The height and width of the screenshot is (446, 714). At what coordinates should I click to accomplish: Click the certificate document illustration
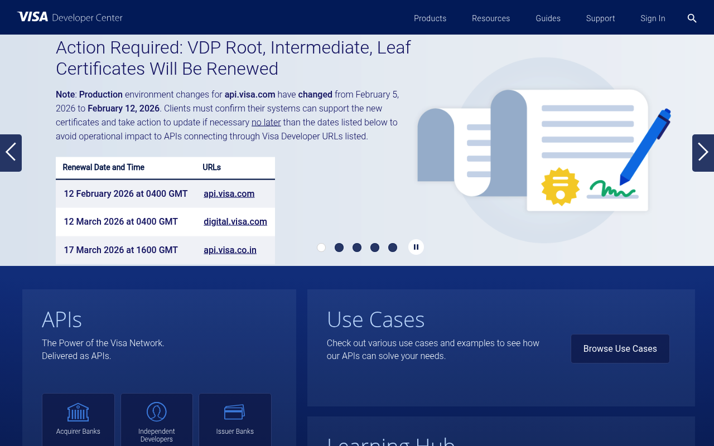[544, 149]
